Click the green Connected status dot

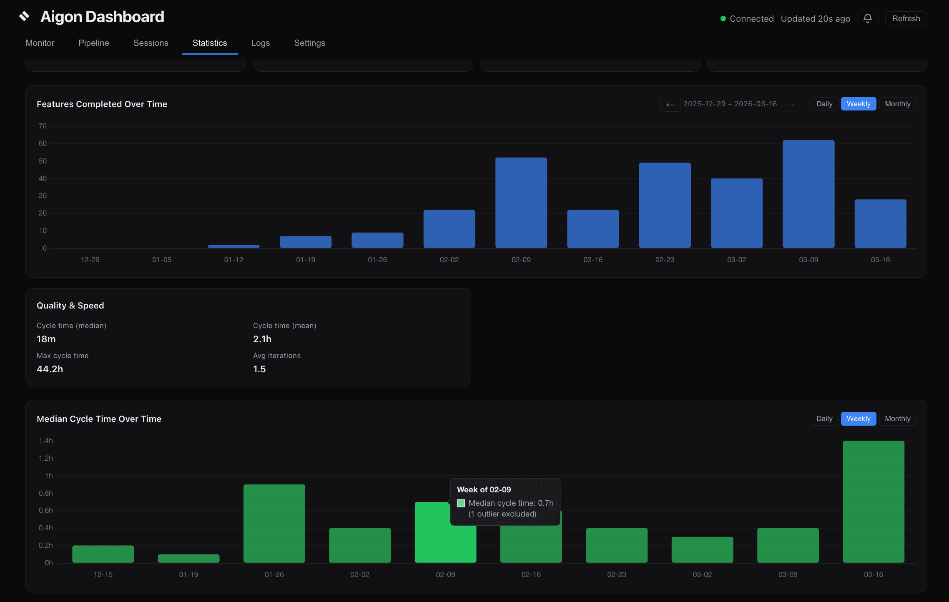(x=723, y=19)
